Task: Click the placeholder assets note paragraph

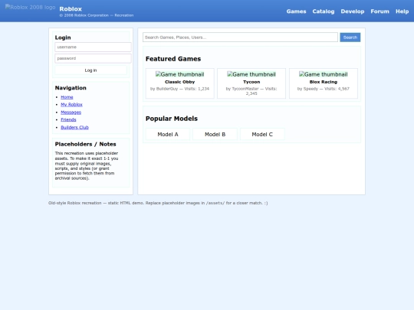Action: pyautogui.click(x=87, y=165)
